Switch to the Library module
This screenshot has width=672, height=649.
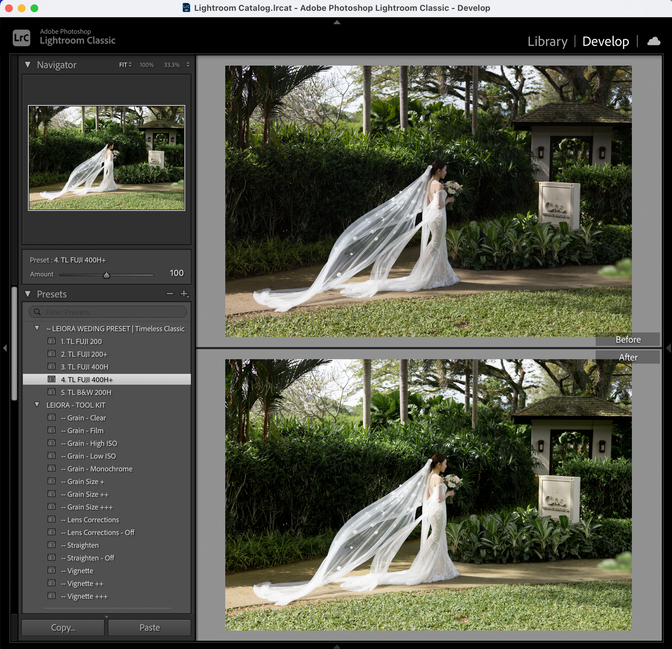pos(547,41)
